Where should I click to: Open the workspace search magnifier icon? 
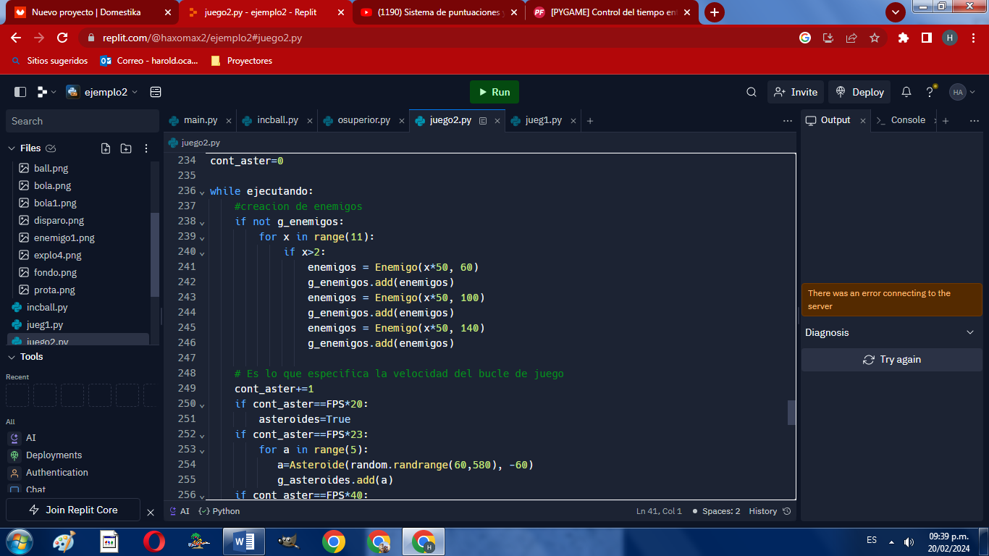click(752, 92)
